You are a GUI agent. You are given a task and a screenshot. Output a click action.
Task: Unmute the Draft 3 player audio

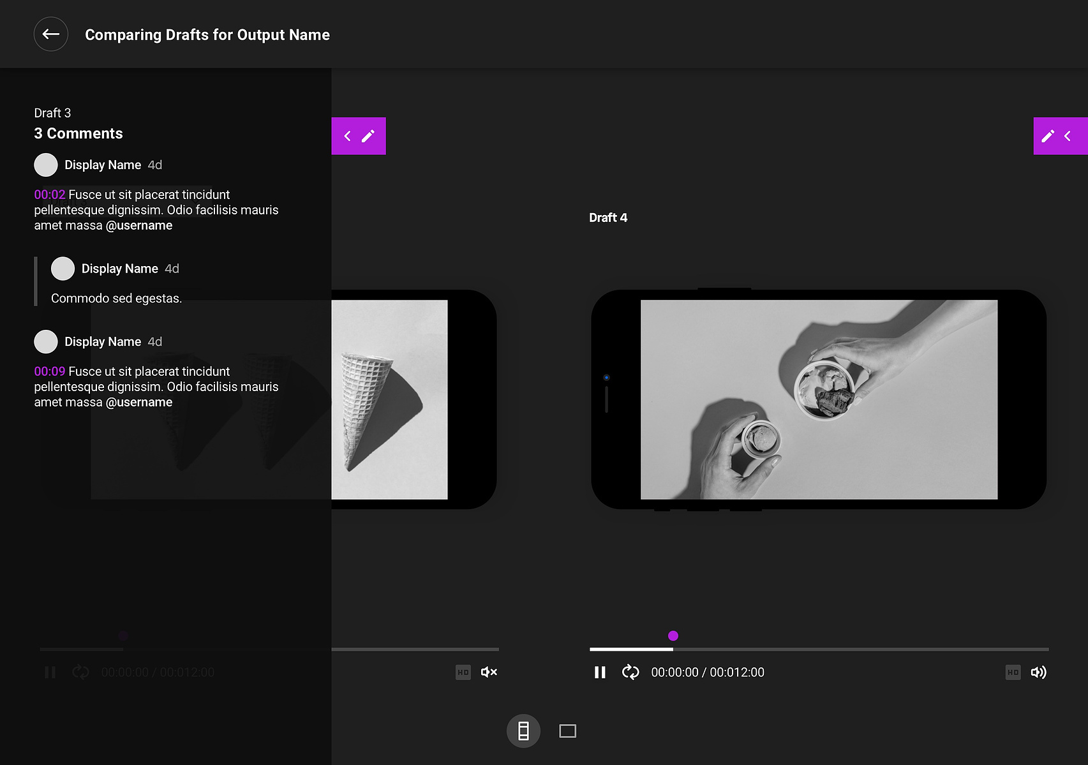[489, 672]
